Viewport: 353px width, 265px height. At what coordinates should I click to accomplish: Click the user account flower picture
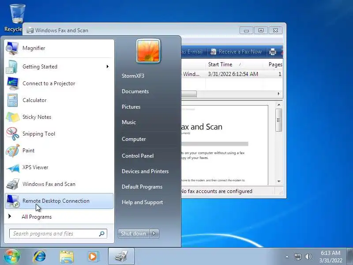[x=148, y=51]
